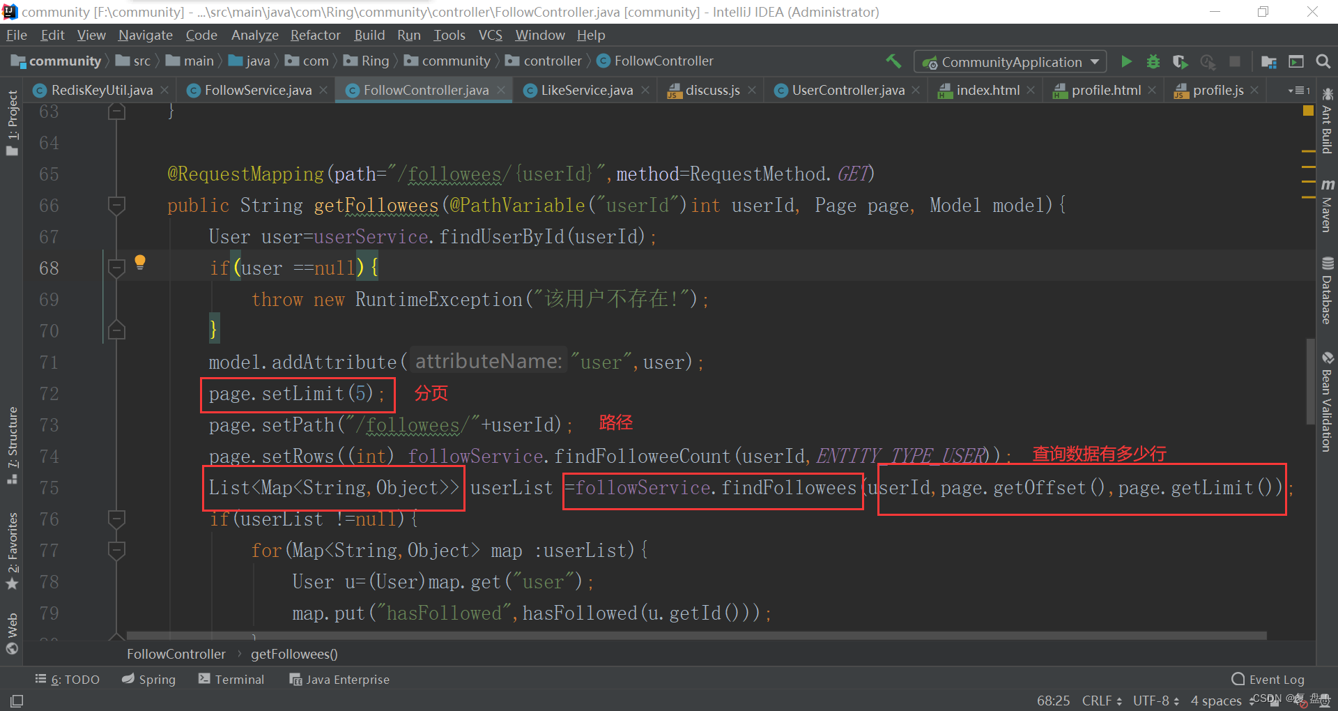
Task: Close the FollowService.java tab
Action: tap(323, 90)
